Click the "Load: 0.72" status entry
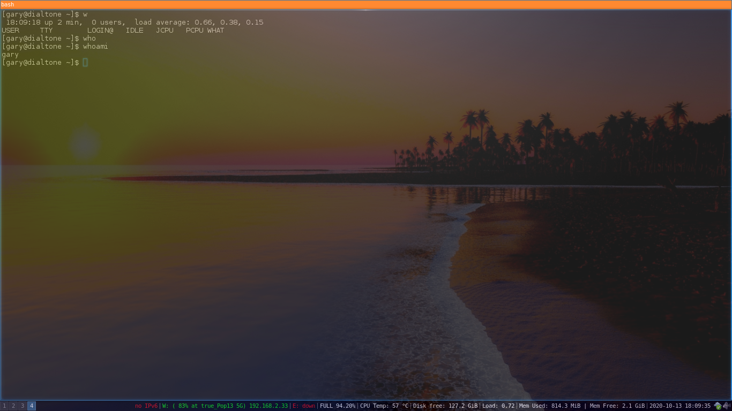This screenshot has width=732, height=411. 498,406
